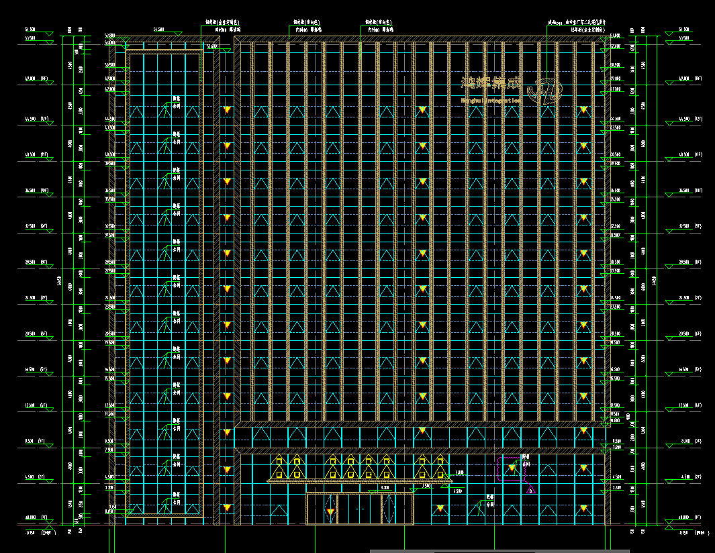This screenshot has width=715, height=553.
Task: Click the -0.950 elevation label at bottom right
Action: coord(683,532)
